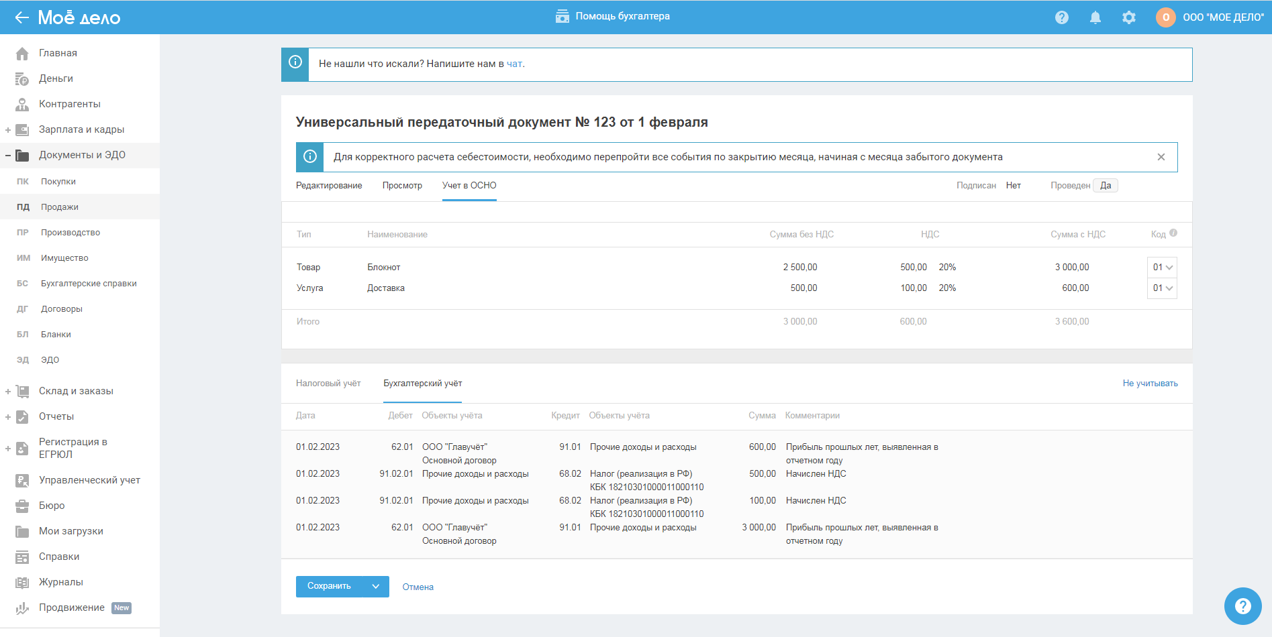The height and width of the screenshot is (637, 1272).
Task: Open the floating help chat button
Action: 1242,606
